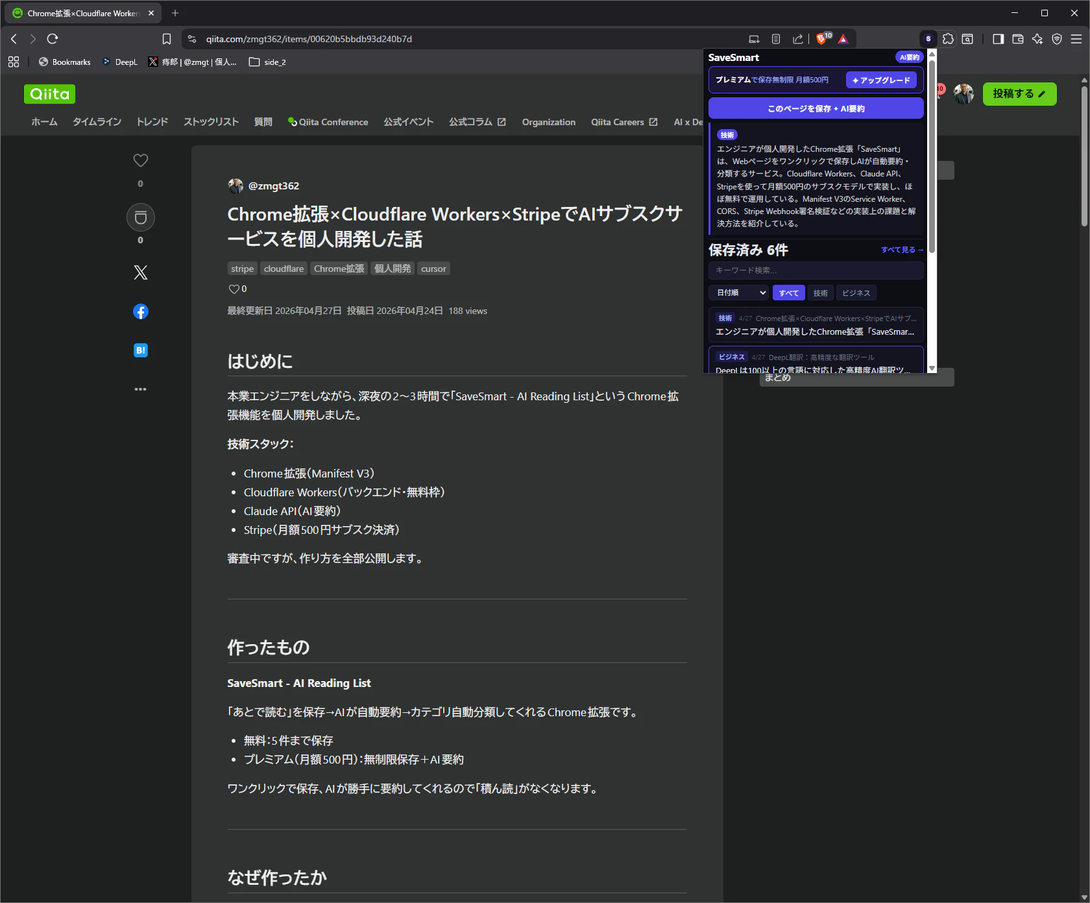
Task: Open Brave Rewards triangle icon
Action: pyautogui.click(x=843, y=39)
